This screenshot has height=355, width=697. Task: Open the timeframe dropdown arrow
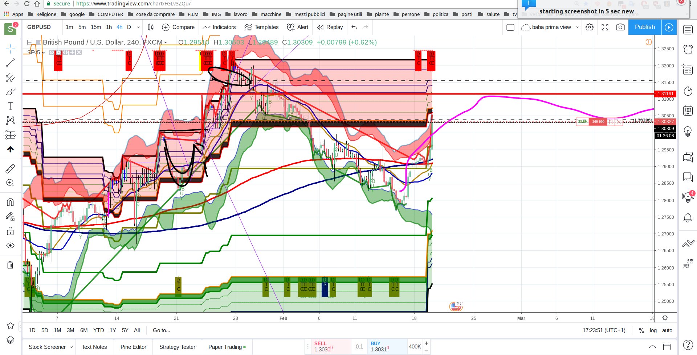138,27
